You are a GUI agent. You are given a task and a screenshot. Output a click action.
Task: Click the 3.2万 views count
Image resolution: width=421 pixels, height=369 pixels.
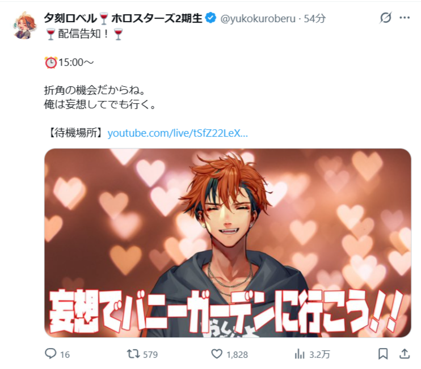tap(319, 354)
